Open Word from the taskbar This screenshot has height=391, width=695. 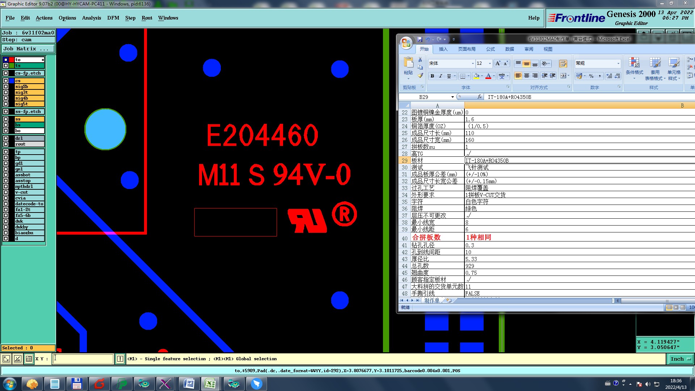point(189,384)
